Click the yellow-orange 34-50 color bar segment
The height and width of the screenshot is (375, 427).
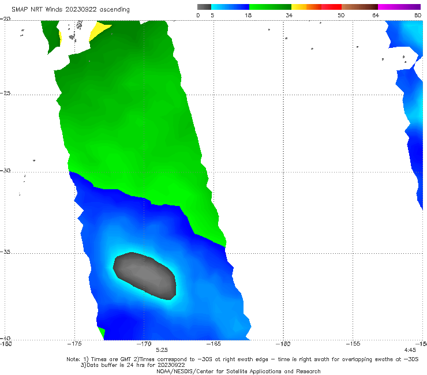click(x=316, y=7)
